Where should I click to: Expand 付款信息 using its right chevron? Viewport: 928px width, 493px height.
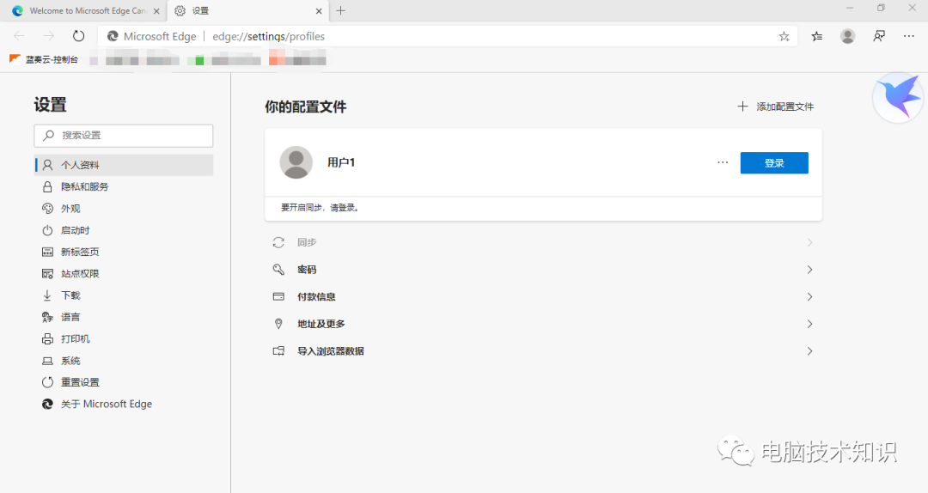point(809,297)
